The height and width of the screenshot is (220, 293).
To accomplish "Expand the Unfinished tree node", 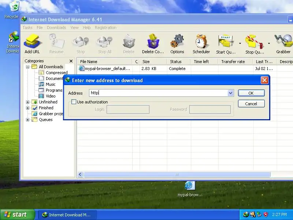I will point(28,102).
